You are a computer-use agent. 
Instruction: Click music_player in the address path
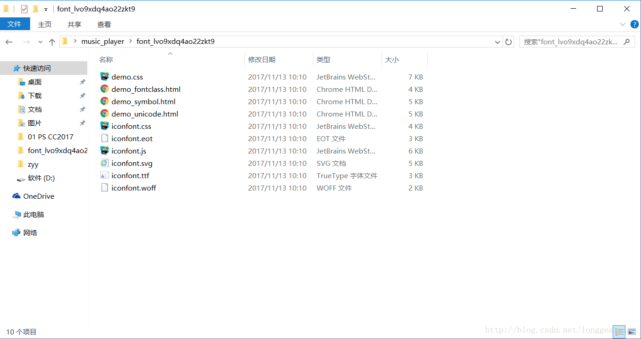pyautogui.click(x=103, y=42)
